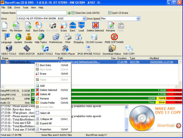Choose Properties in context menu
The width and height of the screenshot is (183, 138).
coord(53,129)
